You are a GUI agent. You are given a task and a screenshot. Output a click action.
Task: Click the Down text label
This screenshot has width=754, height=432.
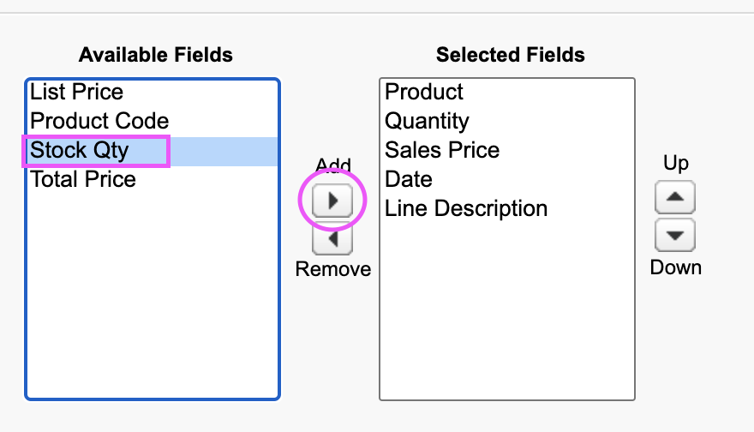click(x=676, y=267)
